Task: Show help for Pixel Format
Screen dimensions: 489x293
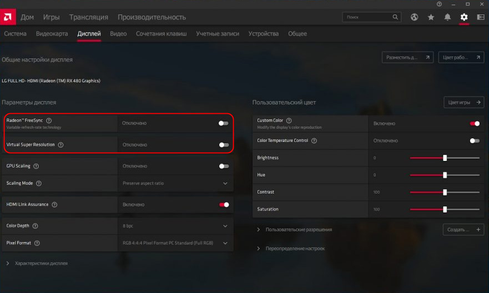Action: [x=37, y=243]
